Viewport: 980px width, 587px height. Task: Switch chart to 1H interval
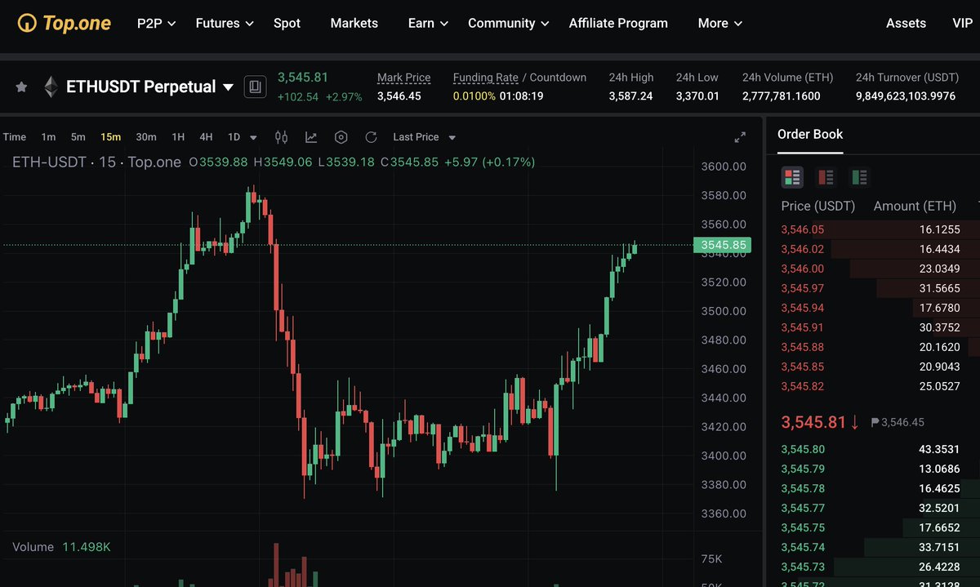tap(178, 137)
